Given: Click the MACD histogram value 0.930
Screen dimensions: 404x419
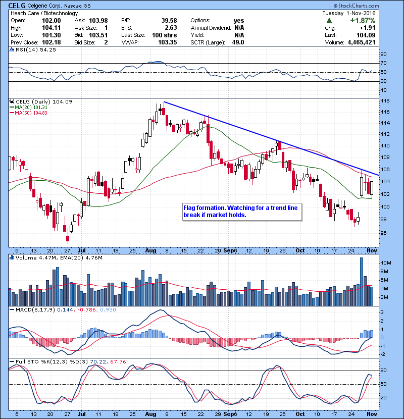Looking at the screenshot, I should click(108, 310).
